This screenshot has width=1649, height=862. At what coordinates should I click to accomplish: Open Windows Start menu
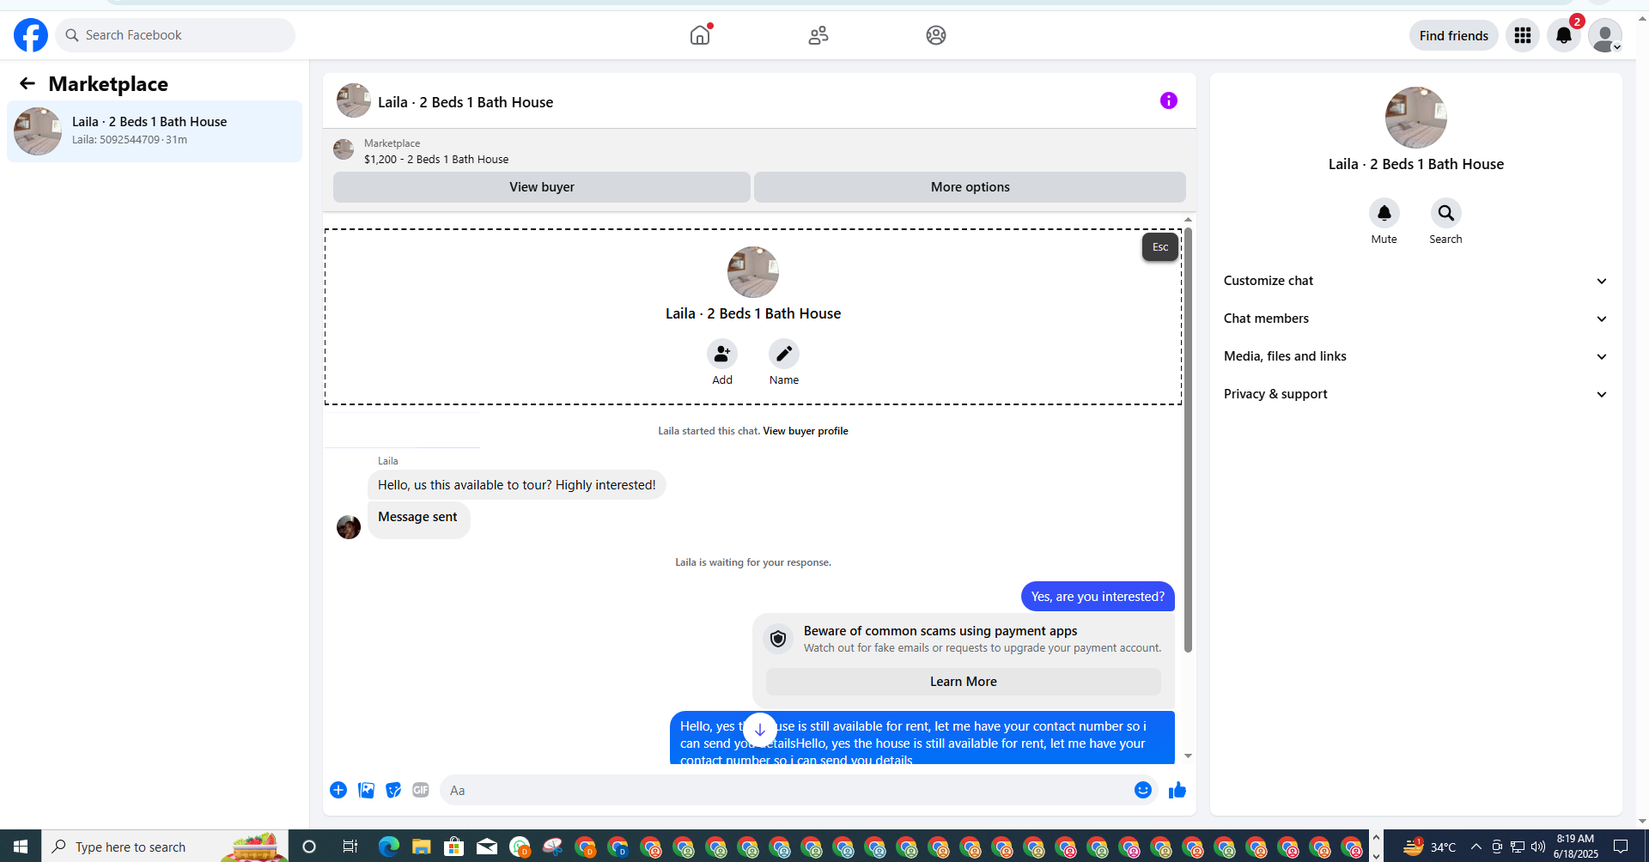[x=21, y=847]
